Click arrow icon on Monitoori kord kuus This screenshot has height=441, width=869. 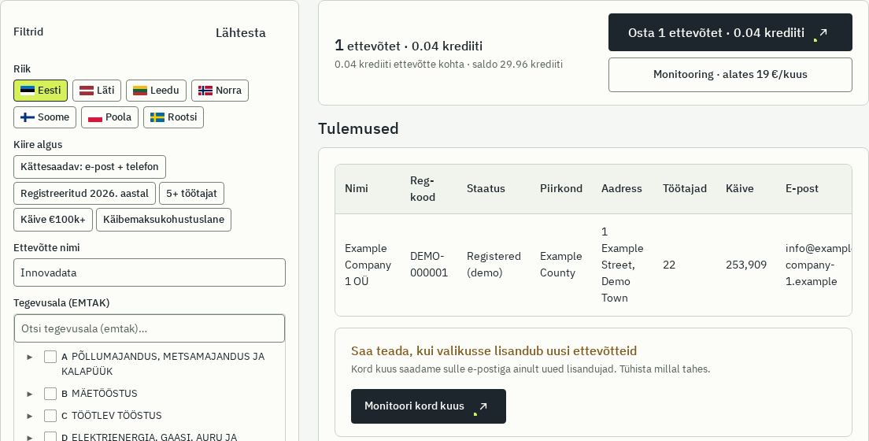483,406
